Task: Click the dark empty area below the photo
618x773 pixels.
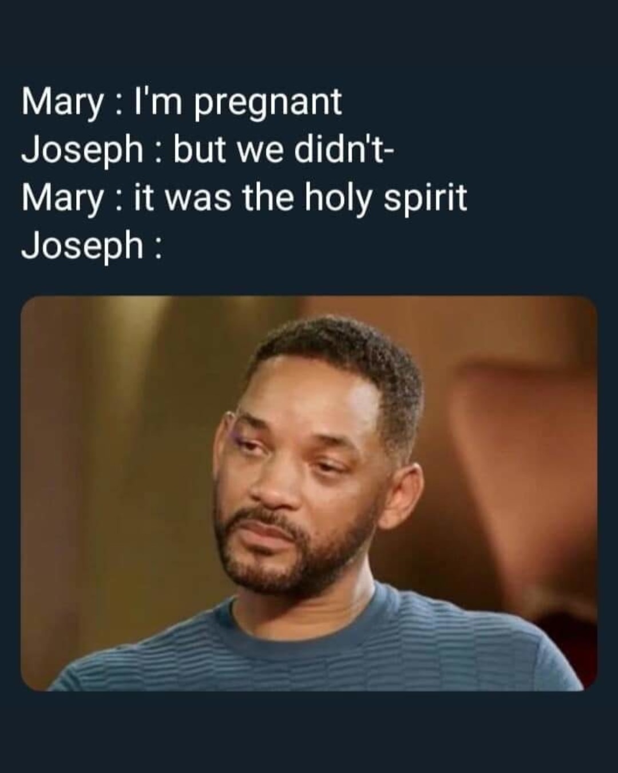Action: 309,733
